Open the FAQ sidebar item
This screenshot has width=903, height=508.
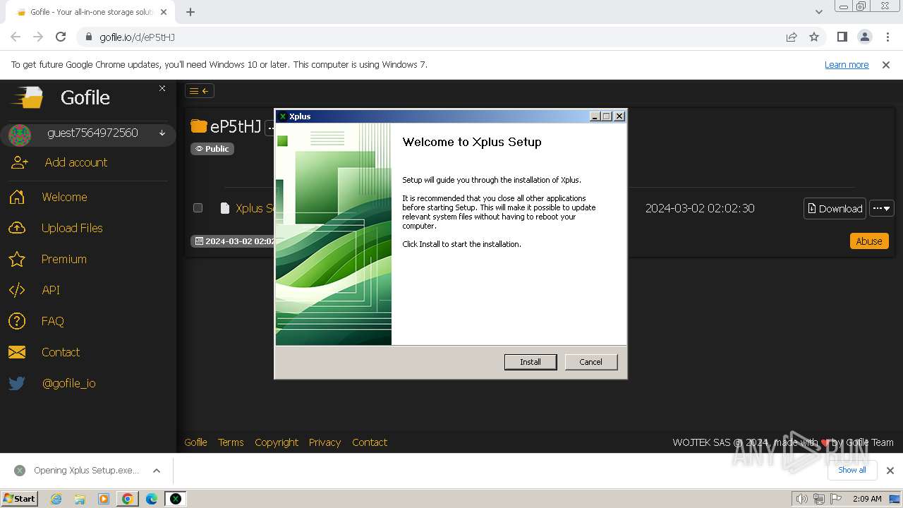coord(52,321)
